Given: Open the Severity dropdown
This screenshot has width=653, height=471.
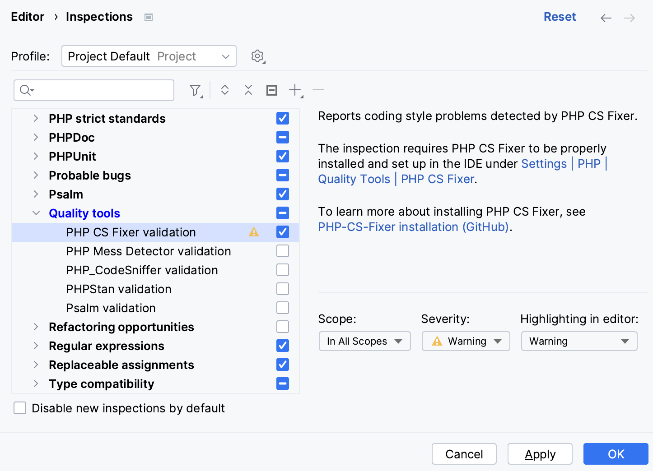Looking at the screenshot, I should tap(466, 341).
